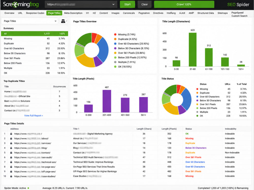Click the lock icon on the /technical-seo/ row
The image size is (254, 190).
11,162
